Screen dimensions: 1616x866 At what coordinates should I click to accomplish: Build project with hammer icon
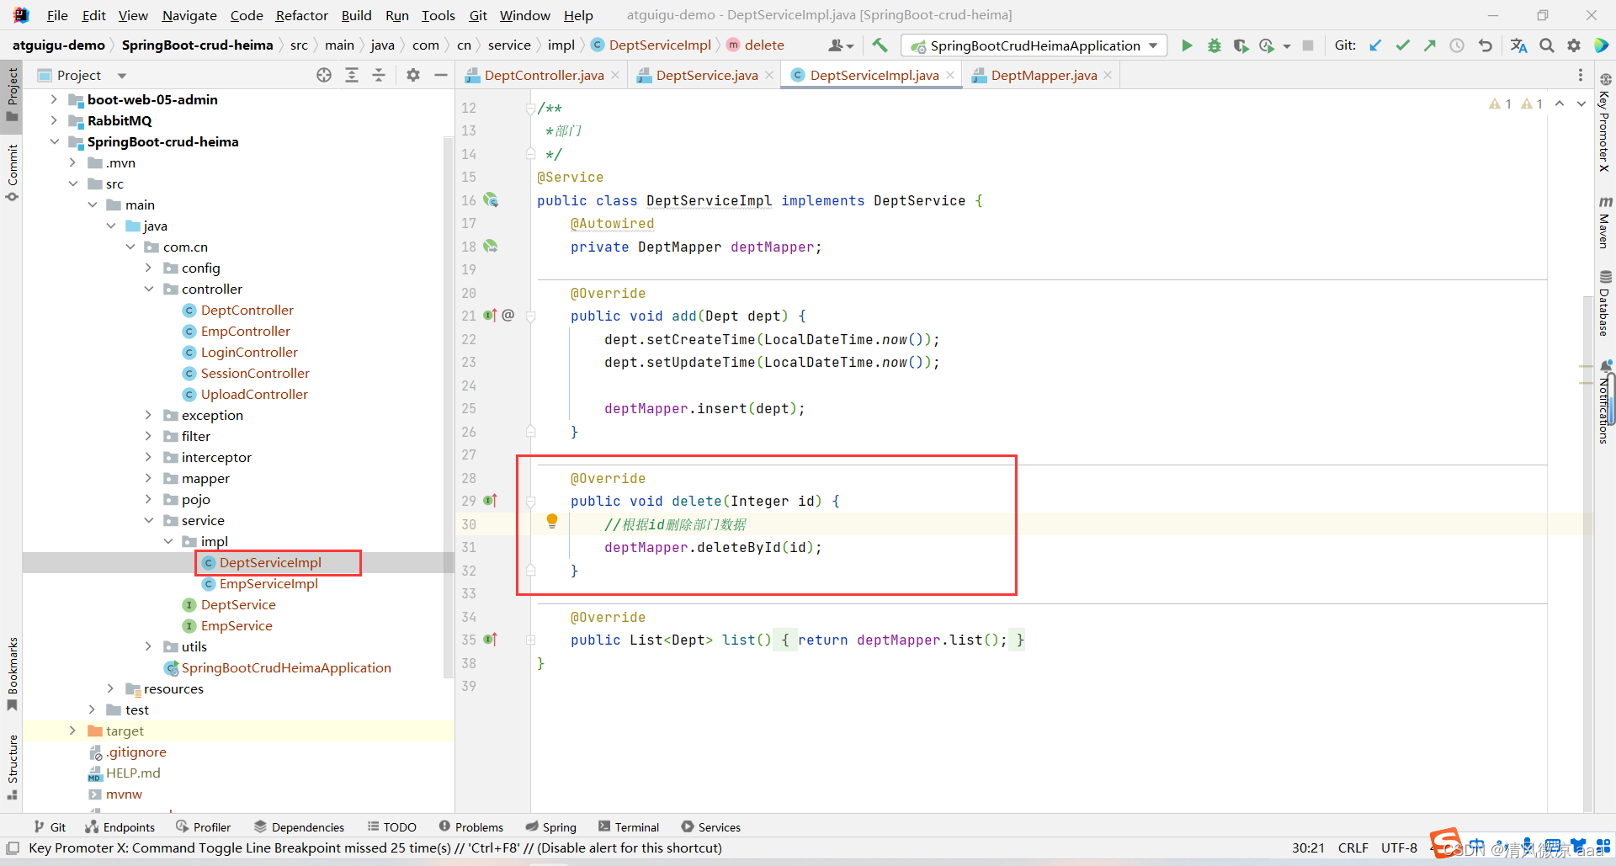880,45
